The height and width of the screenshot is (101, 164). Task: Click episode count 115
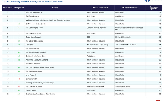(x=160, y=41)
